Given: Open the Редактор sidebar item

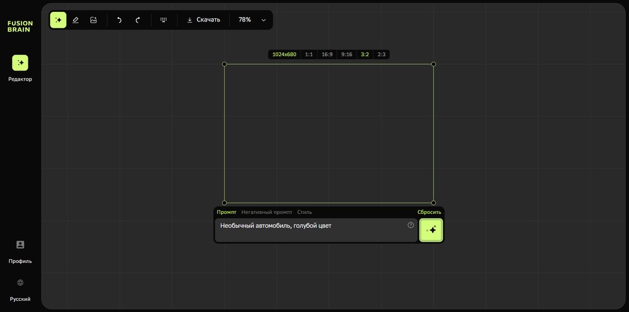Looking at the screenshot, I should 20,68.
